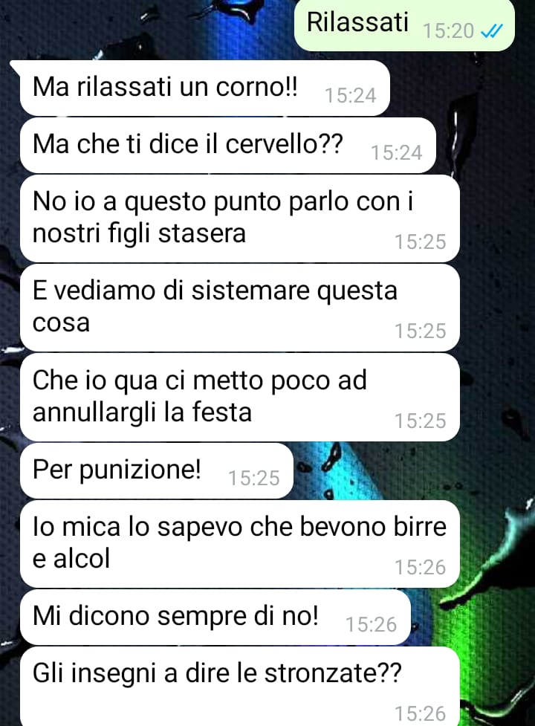Tap 'Gli insegni a dire le stronzate??' message
Image resolution: width=535 pixels, height=726 pixels.
tap(240, 687)
